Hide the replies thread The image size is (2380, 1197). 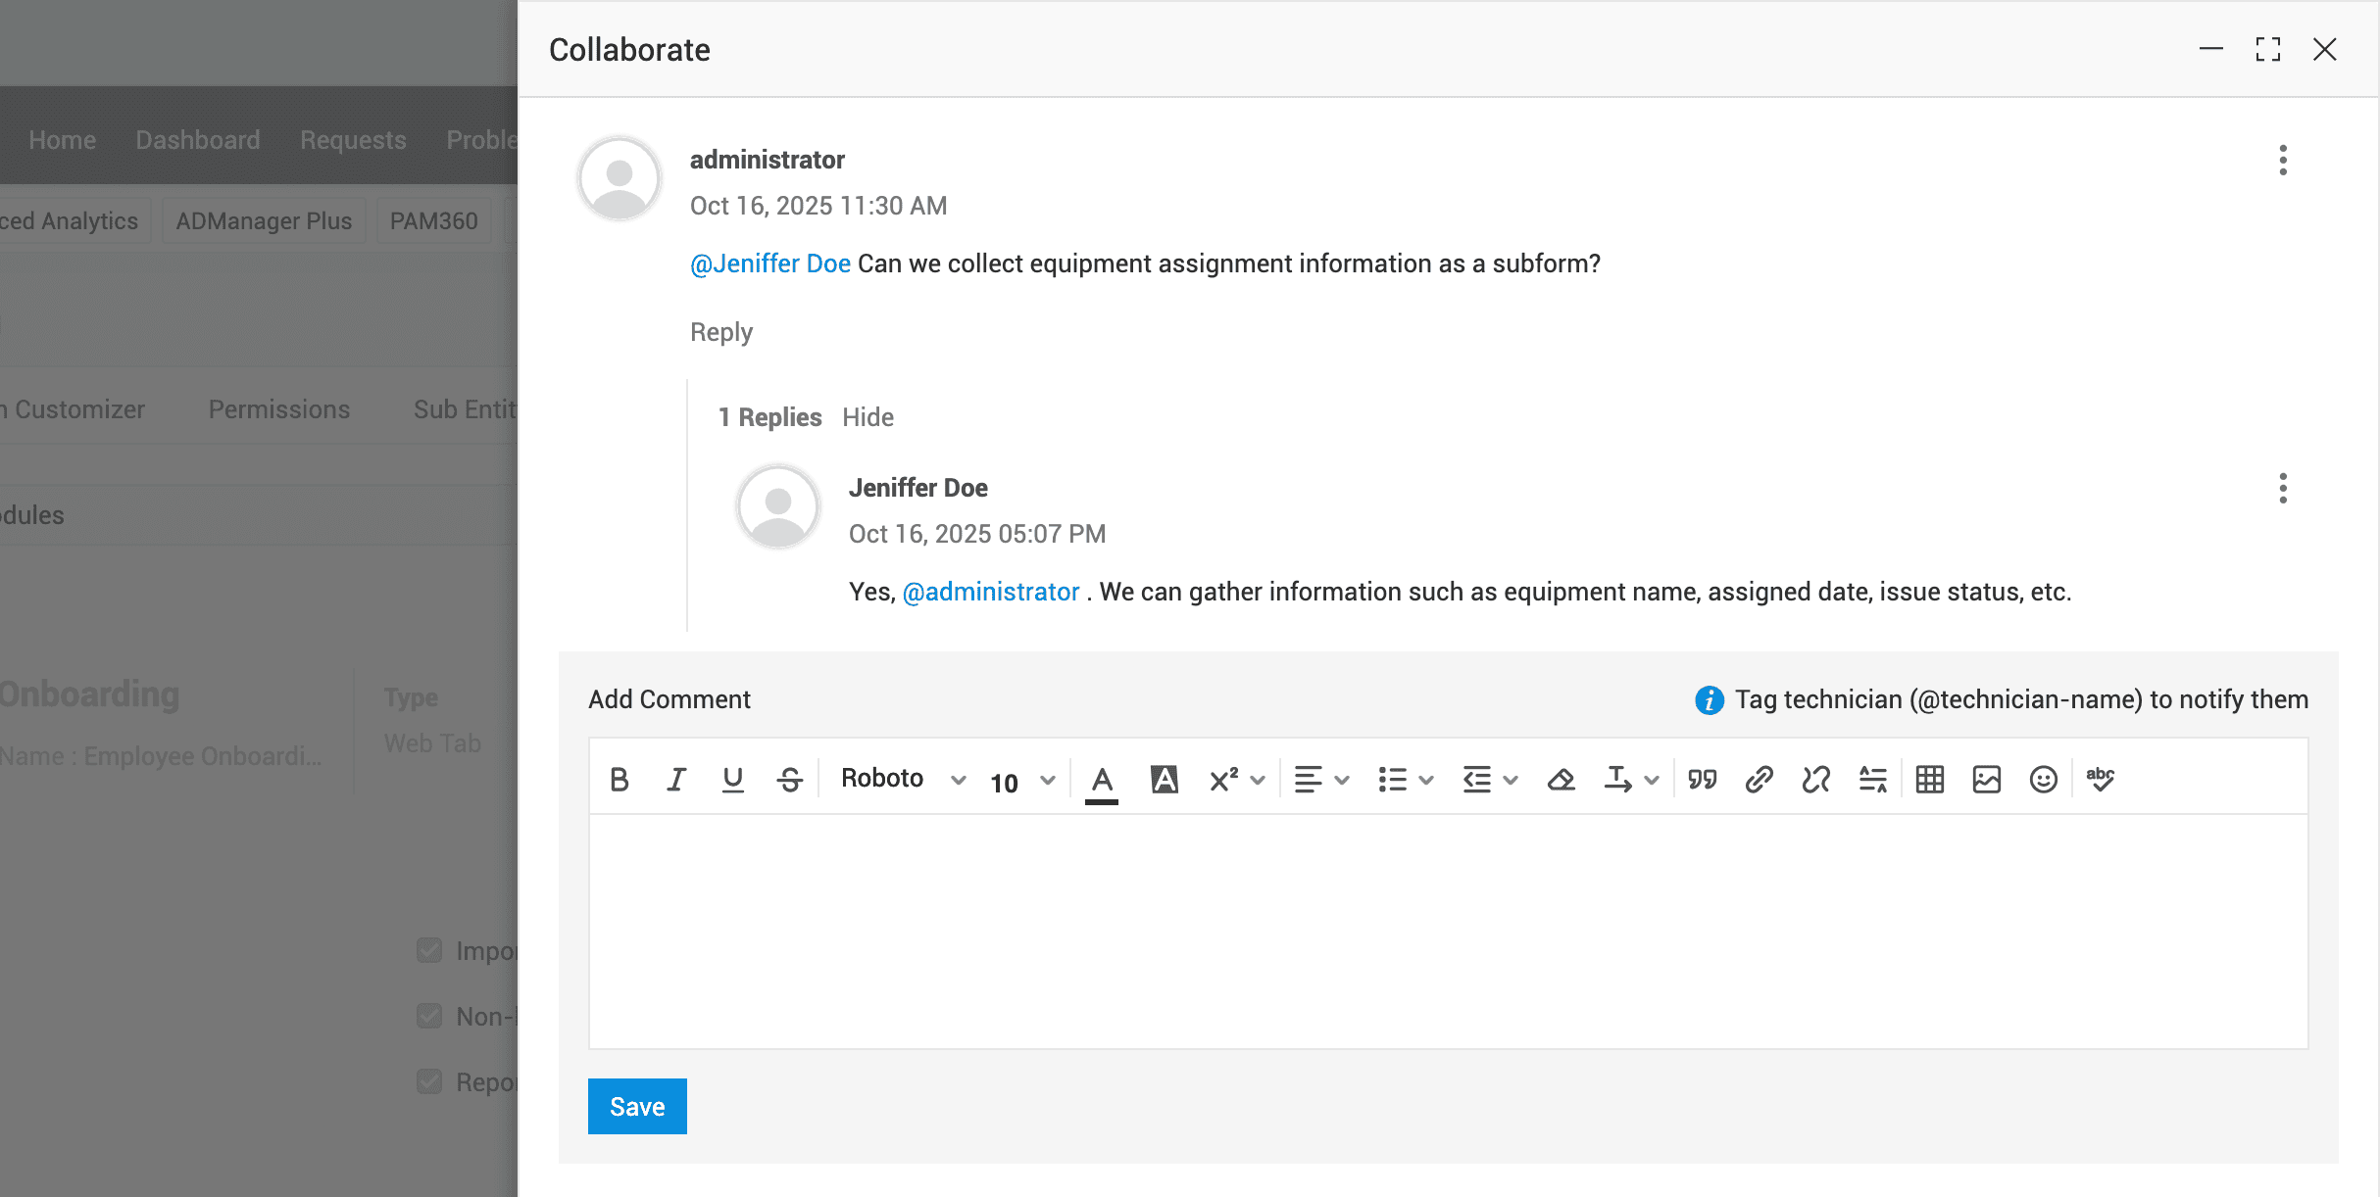[x=868, y=417]
